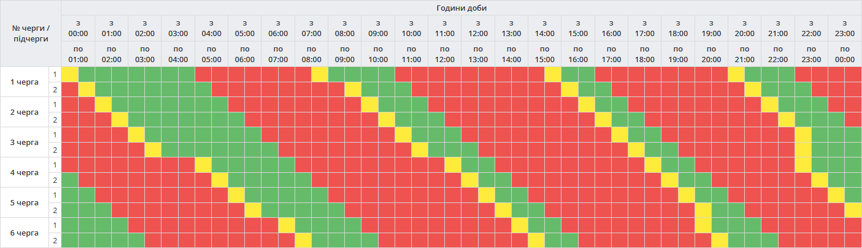The height and width of the screenshot is (248, 862).
Task: Select the '5 черга' row label
Action: [x=25, y=202]
